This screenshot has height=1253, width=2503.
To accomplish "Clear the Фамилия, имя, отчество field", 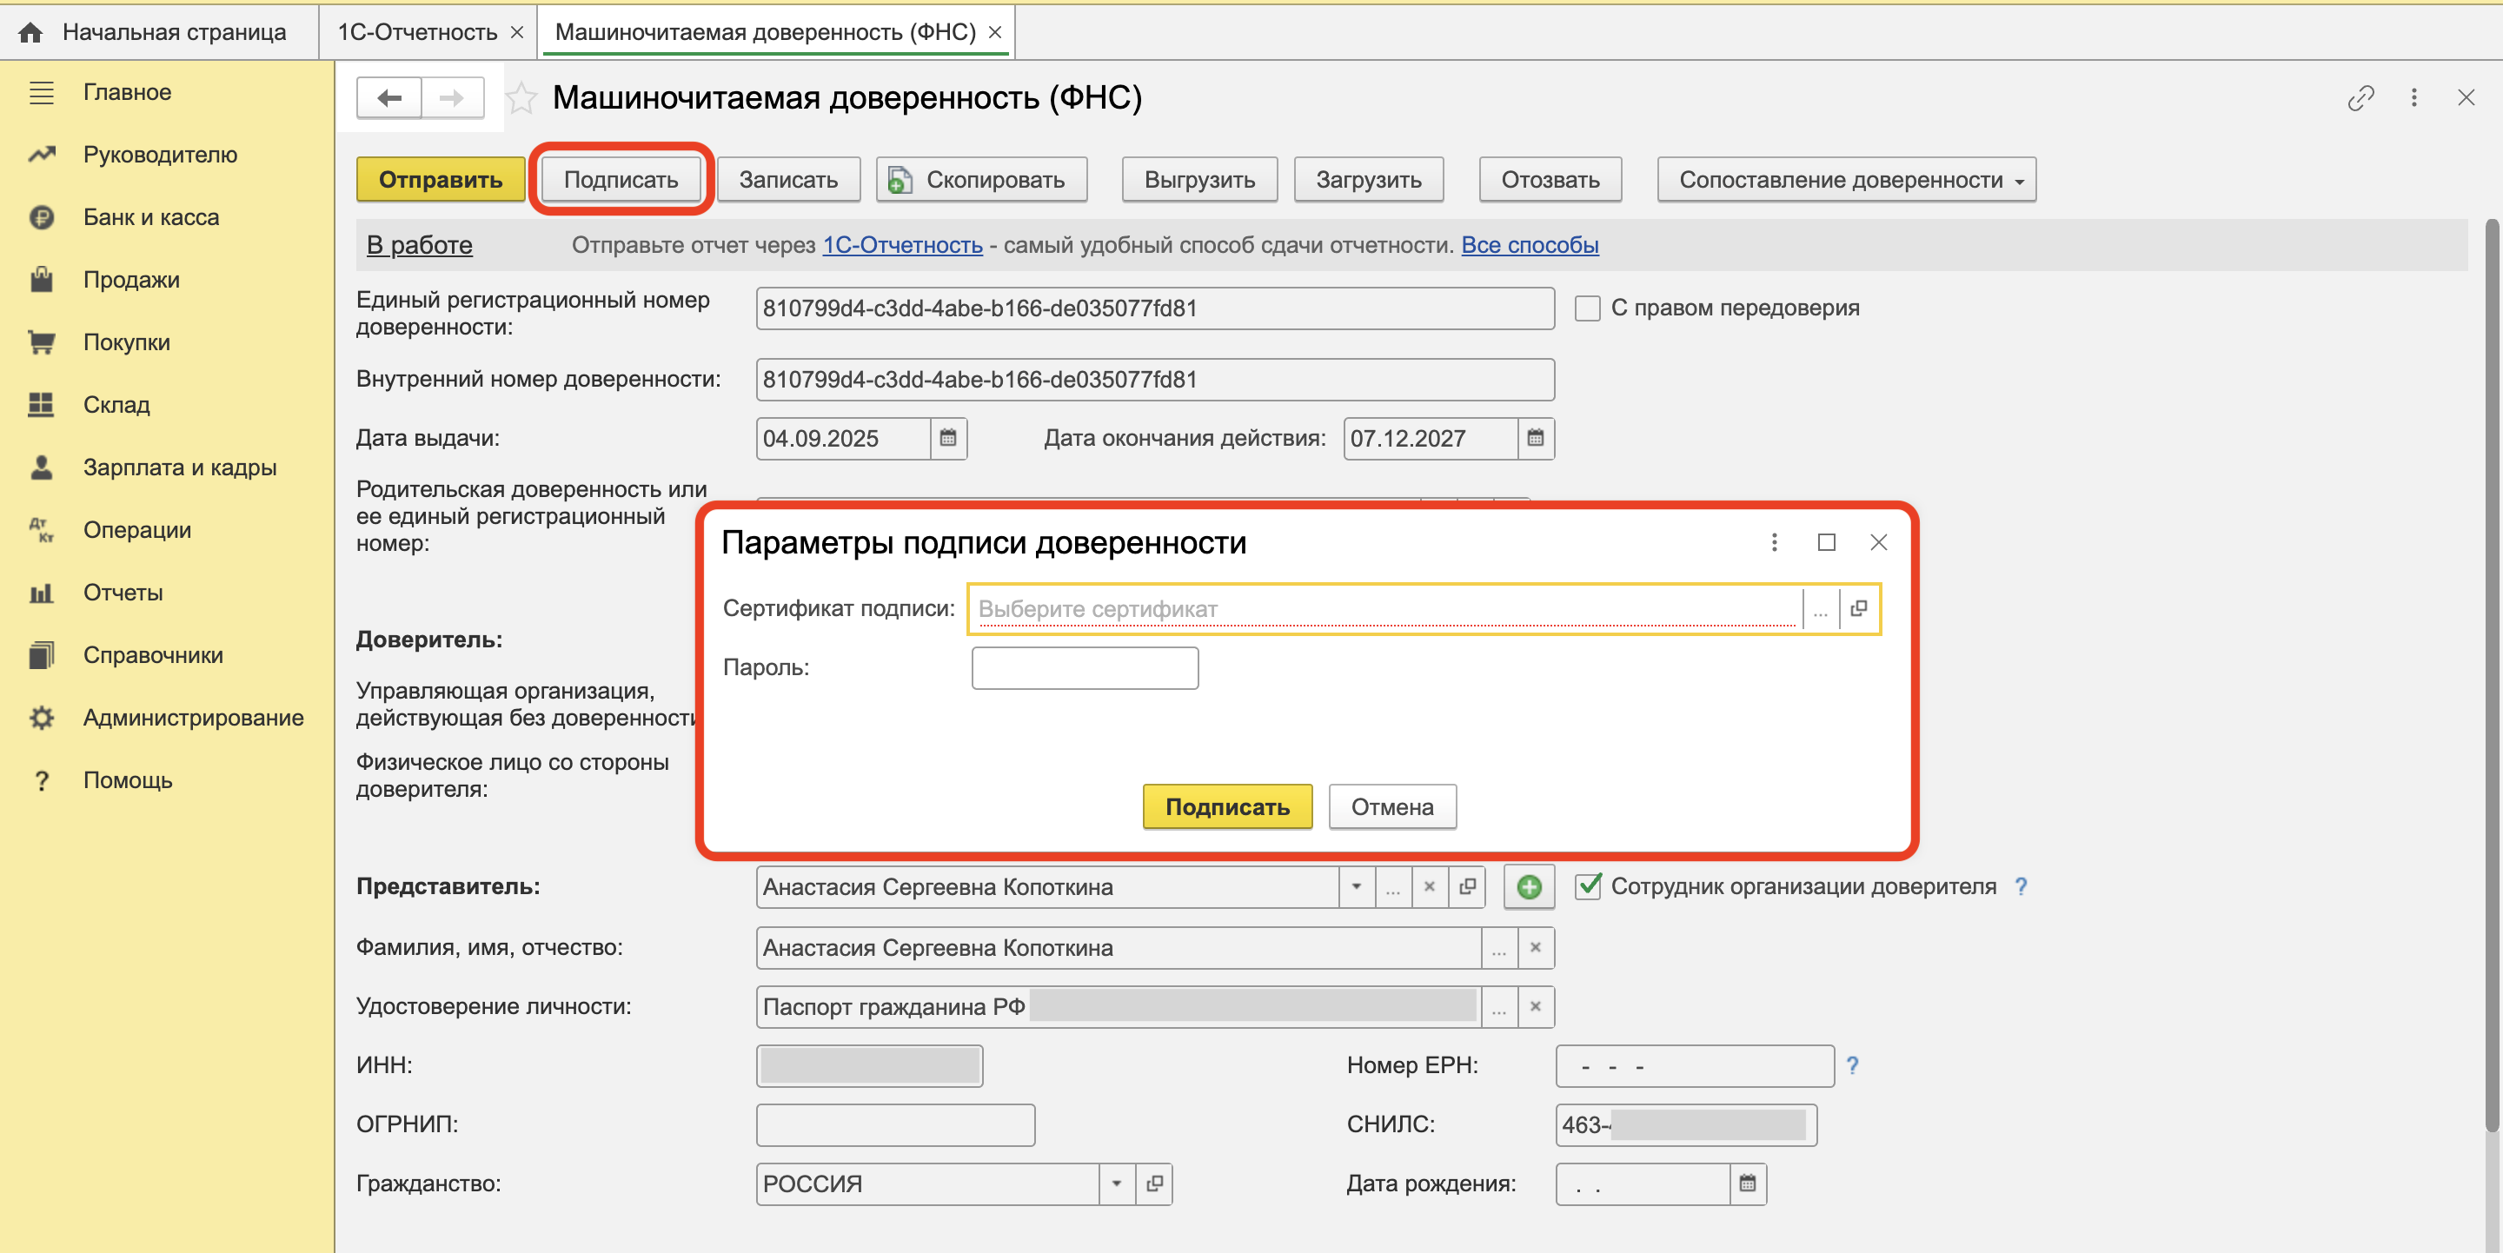I will 1535,948.
